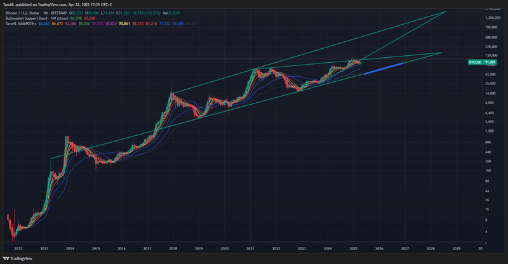This screenshot has height=264, width=508.
Task: Click the BTCUSD price label tag
Action: pyautogui.click(x=475, y=62)
